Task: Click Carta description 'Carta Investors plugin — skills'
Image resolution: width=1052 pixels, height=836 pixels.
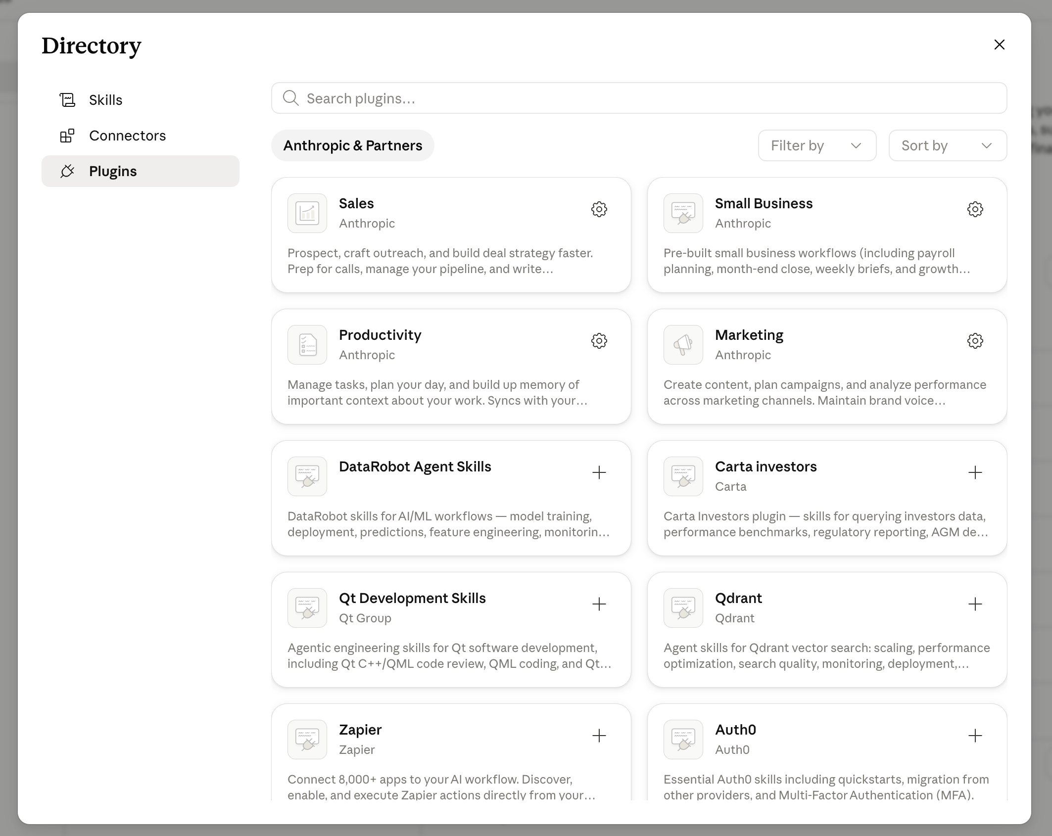Action: [x=826, y=524]
